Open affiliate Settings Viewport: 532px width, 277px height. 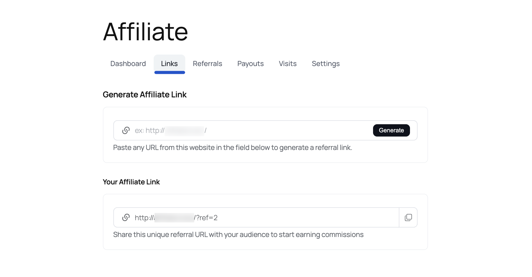pyautogui.click(x=325, y=64)
